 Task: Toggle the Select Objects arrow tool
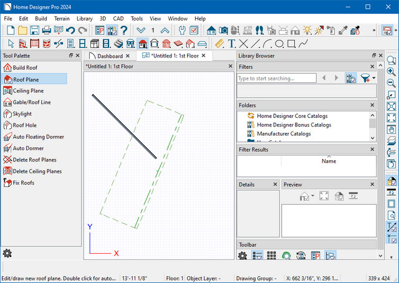click(x=9, y=44)
